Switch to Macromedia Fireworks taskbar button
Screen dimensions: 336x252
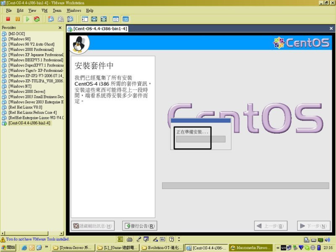point(251,248)
